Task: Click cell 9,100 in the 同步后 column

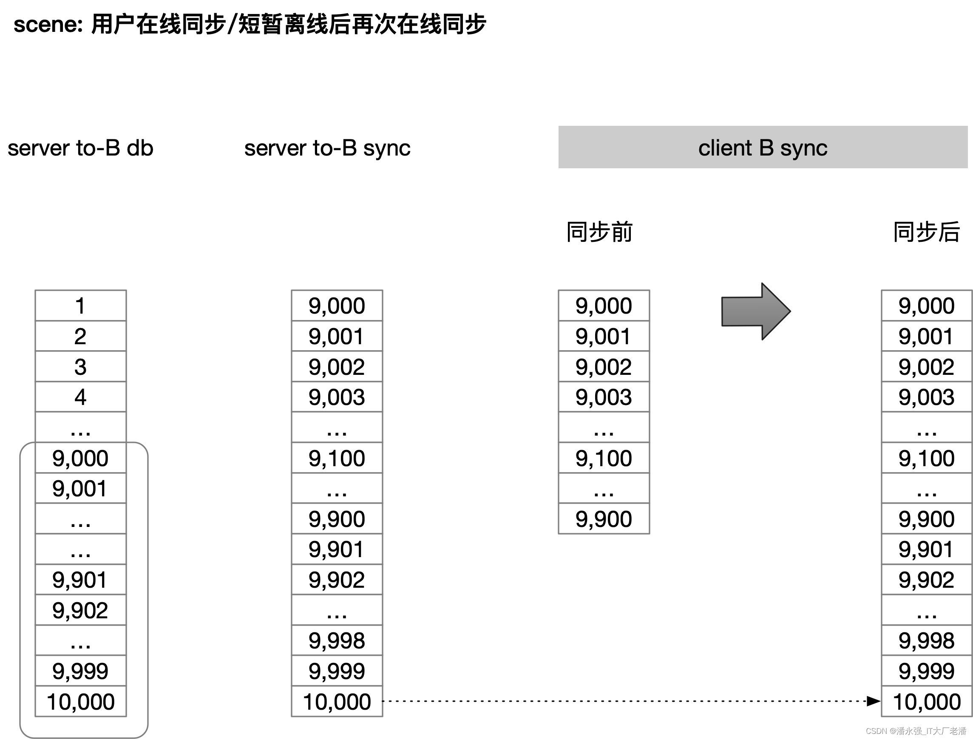Action: point(927,458)
